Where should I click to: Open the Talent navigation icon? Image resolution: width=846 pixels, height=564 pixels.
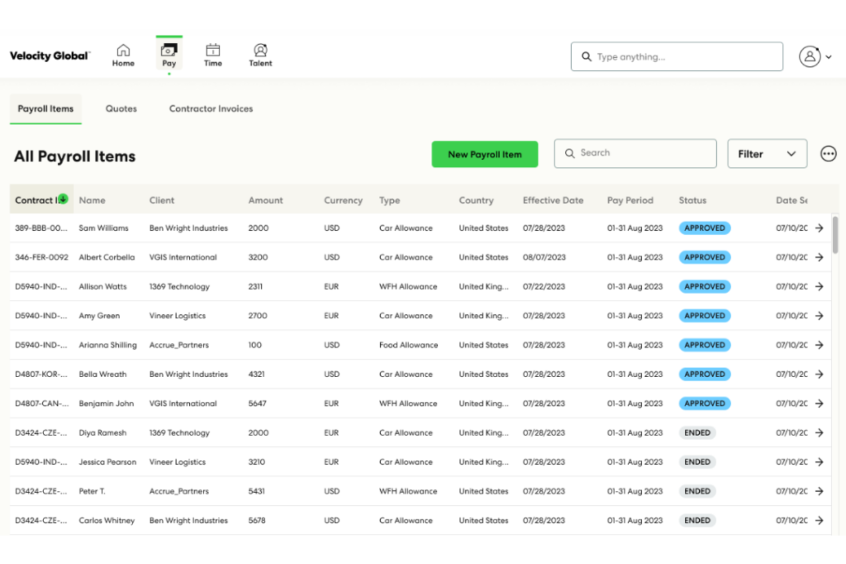260,55
